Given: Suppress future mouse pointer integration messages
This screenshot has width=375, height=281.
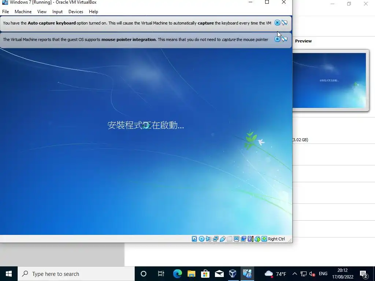Looking at the screenshot, I should tap(284, 39).
